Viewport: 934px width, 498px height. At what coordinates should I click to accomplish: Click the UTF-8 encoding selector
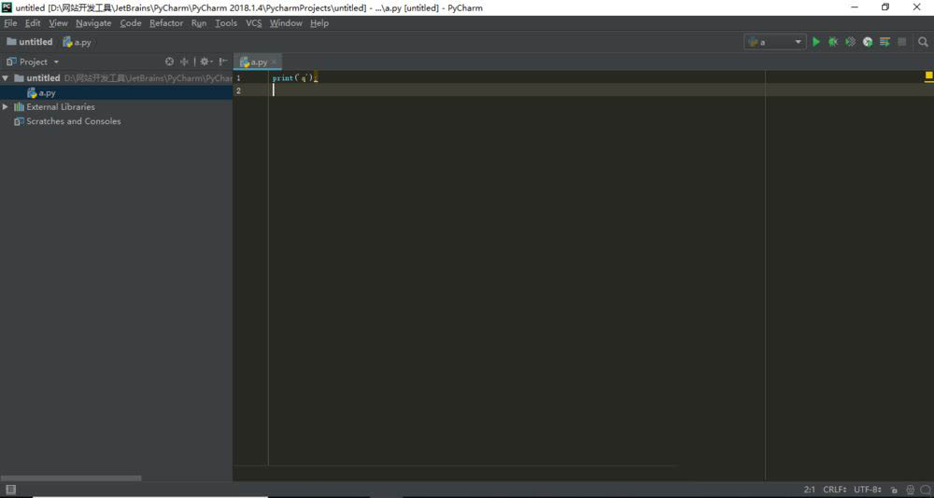coord(868,490)
